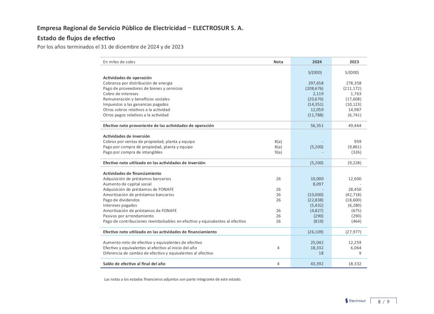Click the value 2,119 for Cobro de intereses
The width and height of the screenshot is (434, 314).
pyautogui.click(x=318, y=94)
